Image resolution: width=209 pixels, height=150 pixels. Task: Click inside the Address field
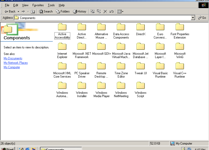[102, 18]
